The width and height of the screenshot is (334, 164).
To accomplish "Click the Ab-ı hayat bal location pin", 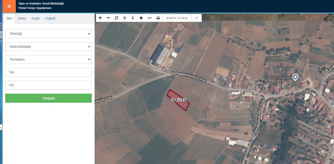I will [296, 77].
